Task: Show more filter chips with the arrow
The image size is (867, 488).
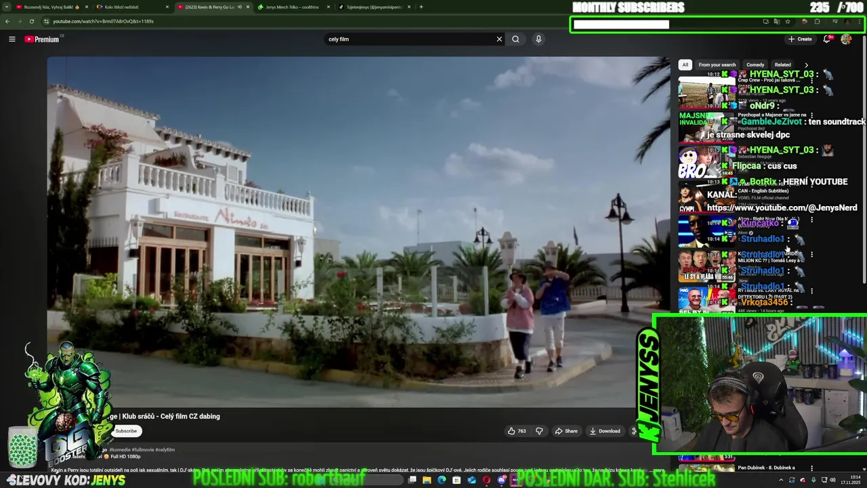Action: click(x=806, y=65)
